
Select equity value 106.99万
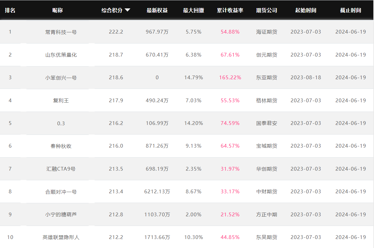click(157, 123)
